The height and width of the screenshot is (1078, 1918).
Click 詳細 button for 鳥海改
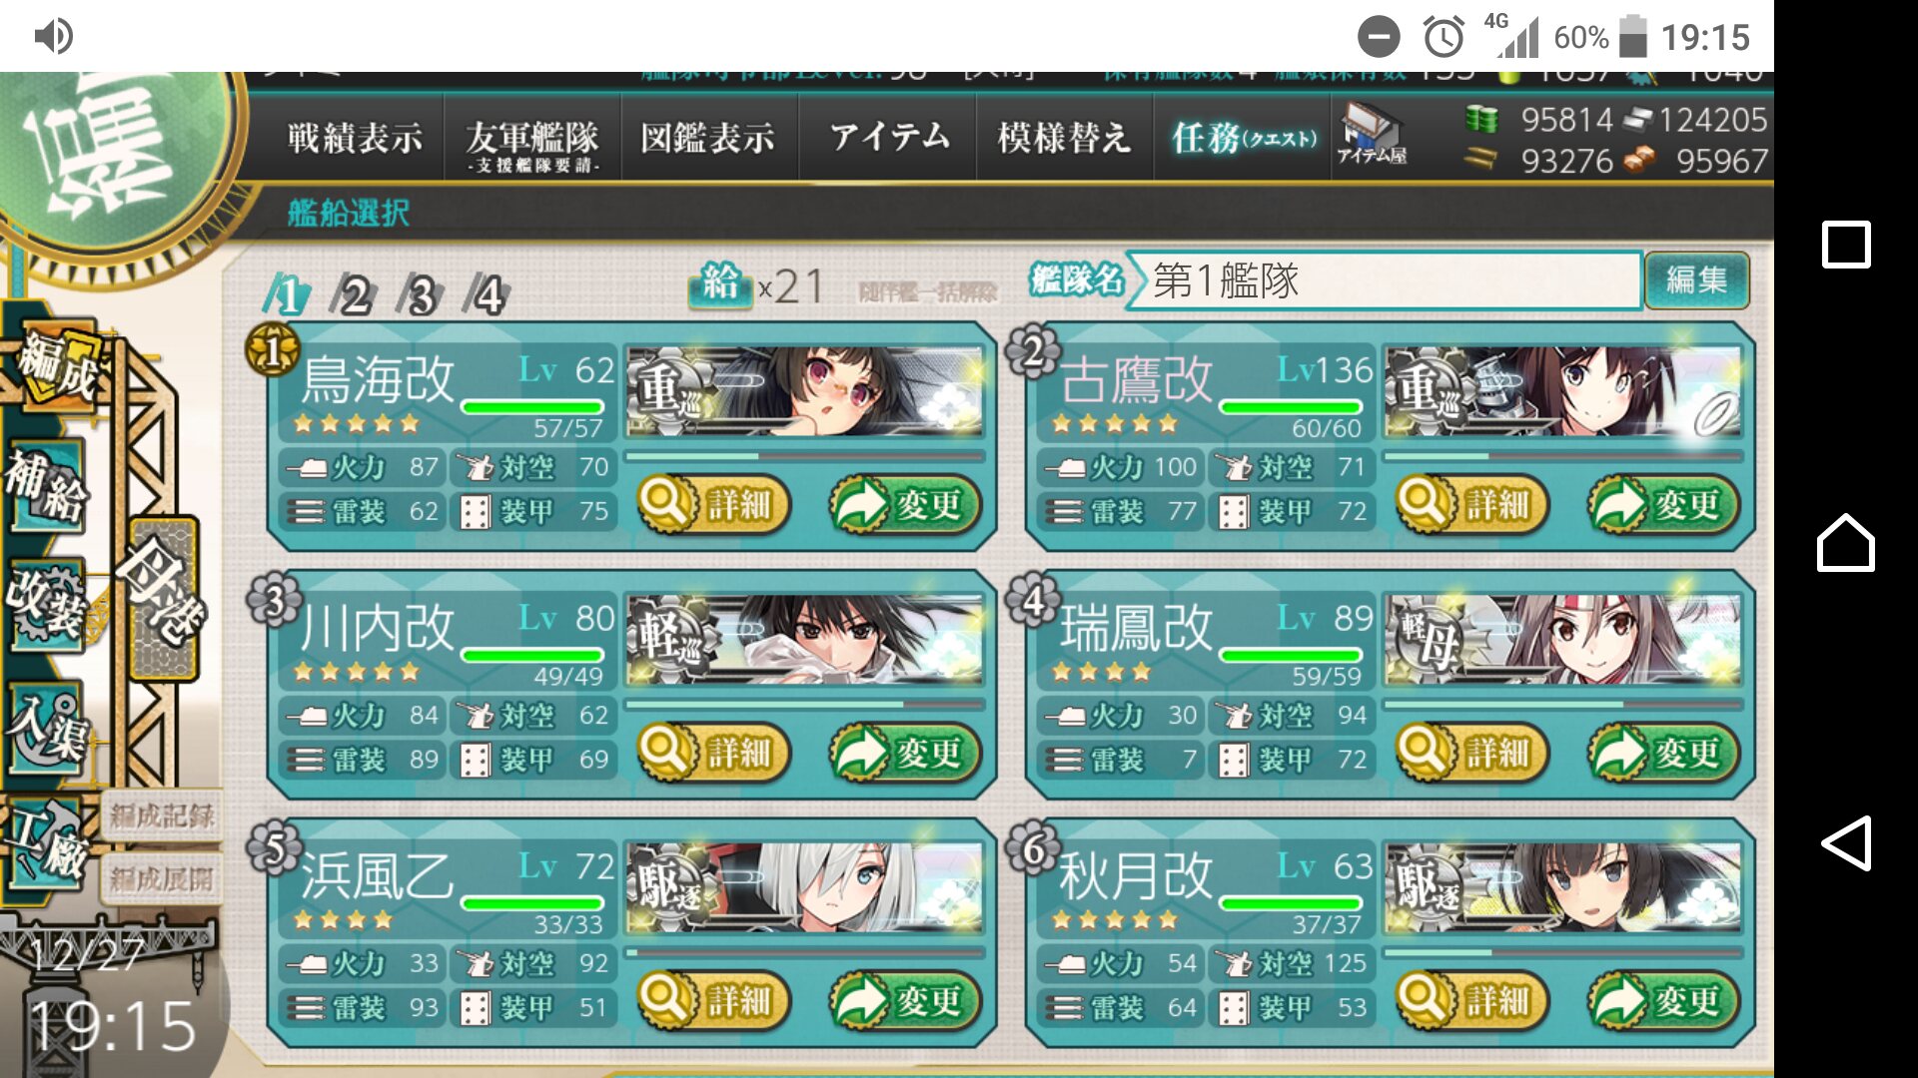[x=712, y=504]
